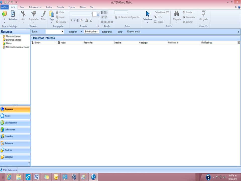Click the numbered list icon
241x181 pixels.
(106, 12)
